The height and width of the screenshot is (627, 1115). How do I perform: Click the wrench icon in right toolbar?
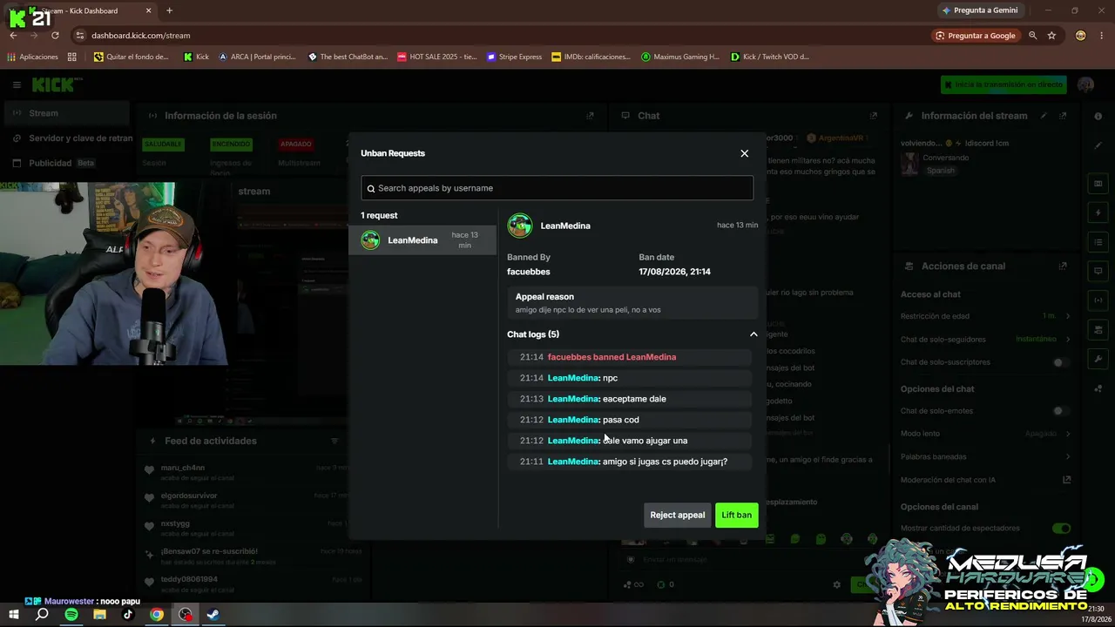[x=1098, y=359]
